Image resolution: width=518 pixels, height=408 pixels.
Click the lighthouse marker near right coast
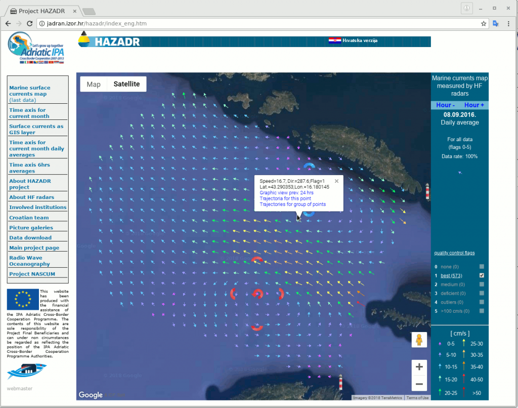[427, 191]
